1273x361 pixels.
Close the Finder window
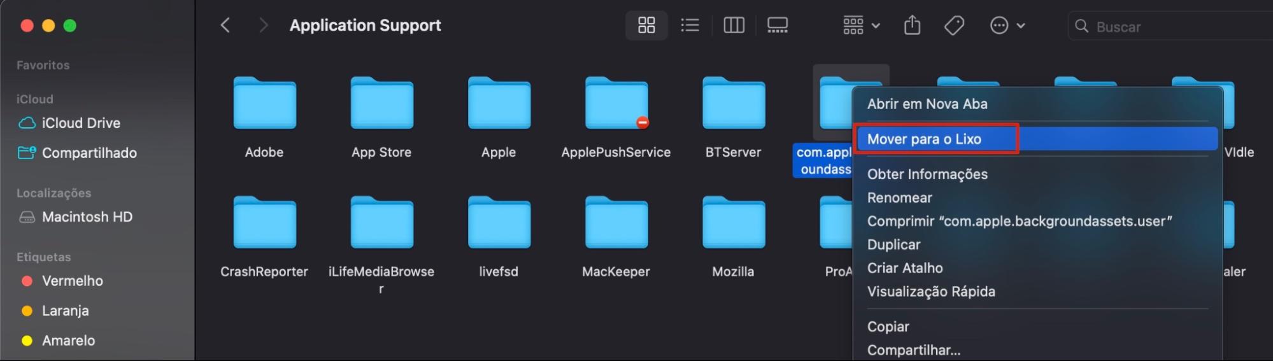pos(27,25)
